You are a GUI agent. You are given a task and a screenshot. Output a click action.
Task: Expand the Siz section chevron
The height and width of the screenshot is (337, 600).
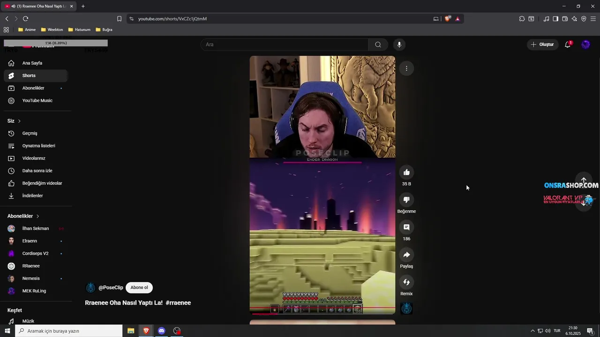pyautogui.click(x=19, y=121)
